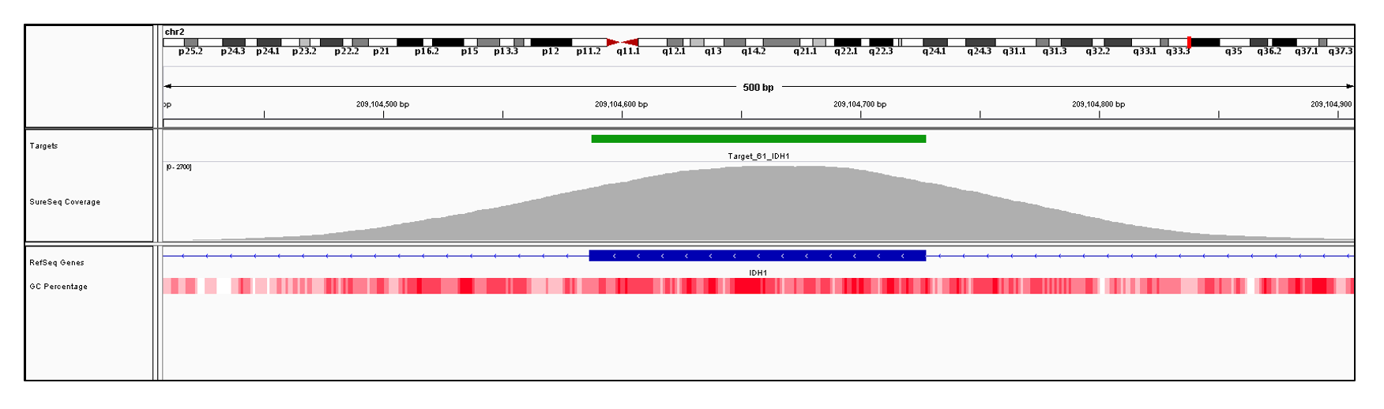Click cytoband q35 label

(1233, 51)
